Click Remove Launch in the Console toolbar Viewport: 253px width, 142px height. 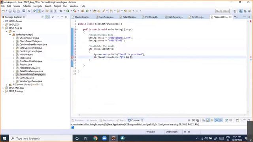coord(193,120)
